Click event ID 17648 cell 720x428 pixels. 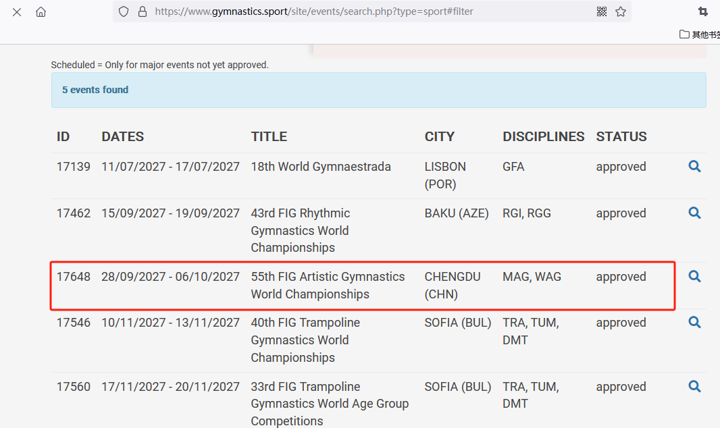tap(73, 277)
